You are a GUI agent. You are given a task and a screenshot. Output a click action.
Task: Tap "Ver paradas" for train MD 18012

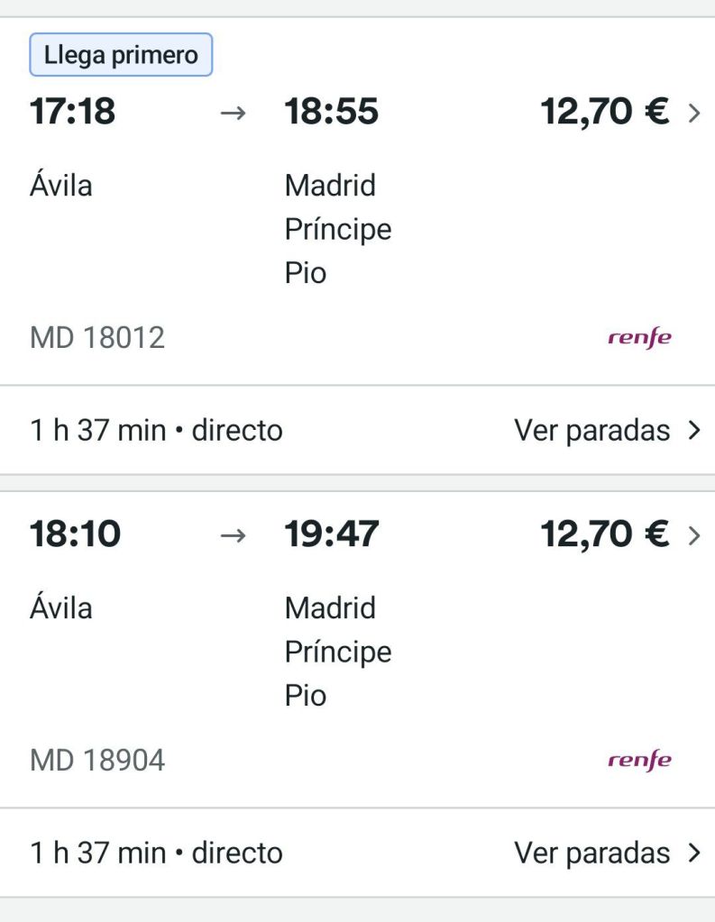pos(592,431)
